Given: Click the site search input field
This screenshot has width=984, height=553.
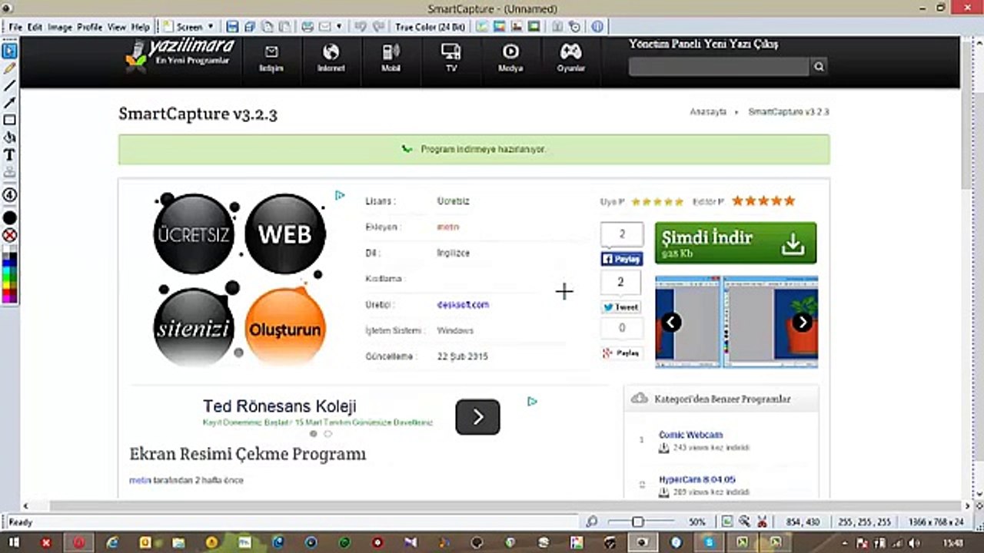Looking at the screenshot, I should [719, 67].
